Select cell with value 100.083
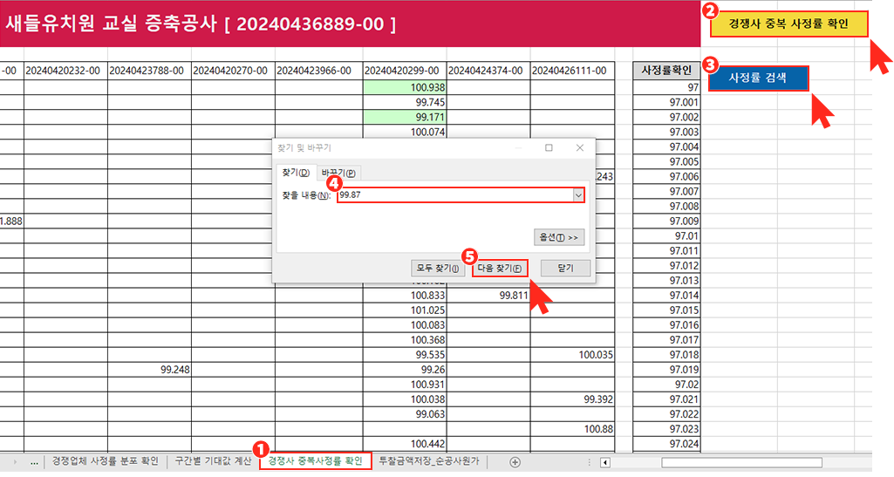Viewport: 894px width, 477px height. coord(405,325)
